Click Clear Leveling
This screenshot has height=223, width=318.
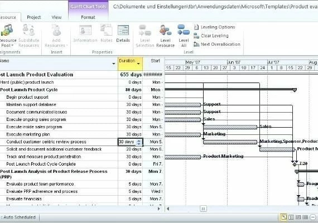click(211, 36)
